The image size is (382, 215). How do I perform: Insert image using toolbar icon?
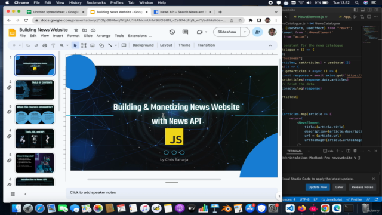pyautogui.click(x=93, y=45)
